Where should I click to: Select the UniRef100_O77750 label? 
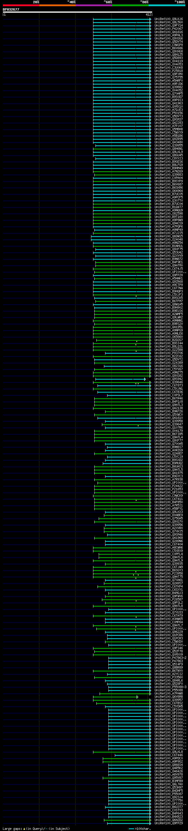pyautogui.click(x=168, y=800)
